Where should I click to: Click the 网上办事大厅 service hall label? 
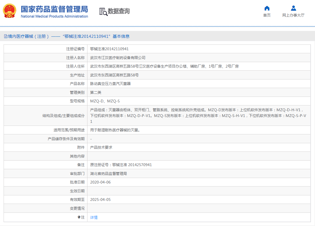click(293, 16)
